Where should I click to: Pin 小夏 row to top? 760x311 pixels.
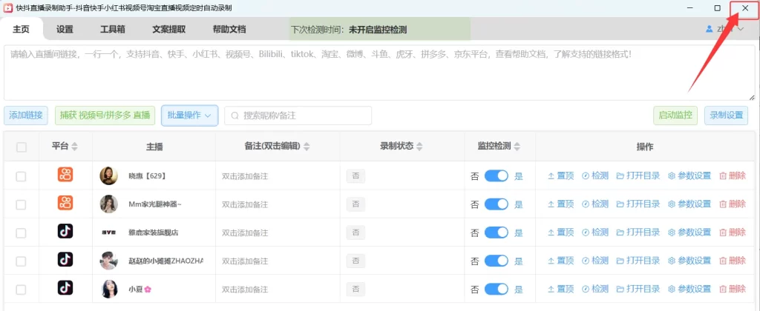pos(561,290)
